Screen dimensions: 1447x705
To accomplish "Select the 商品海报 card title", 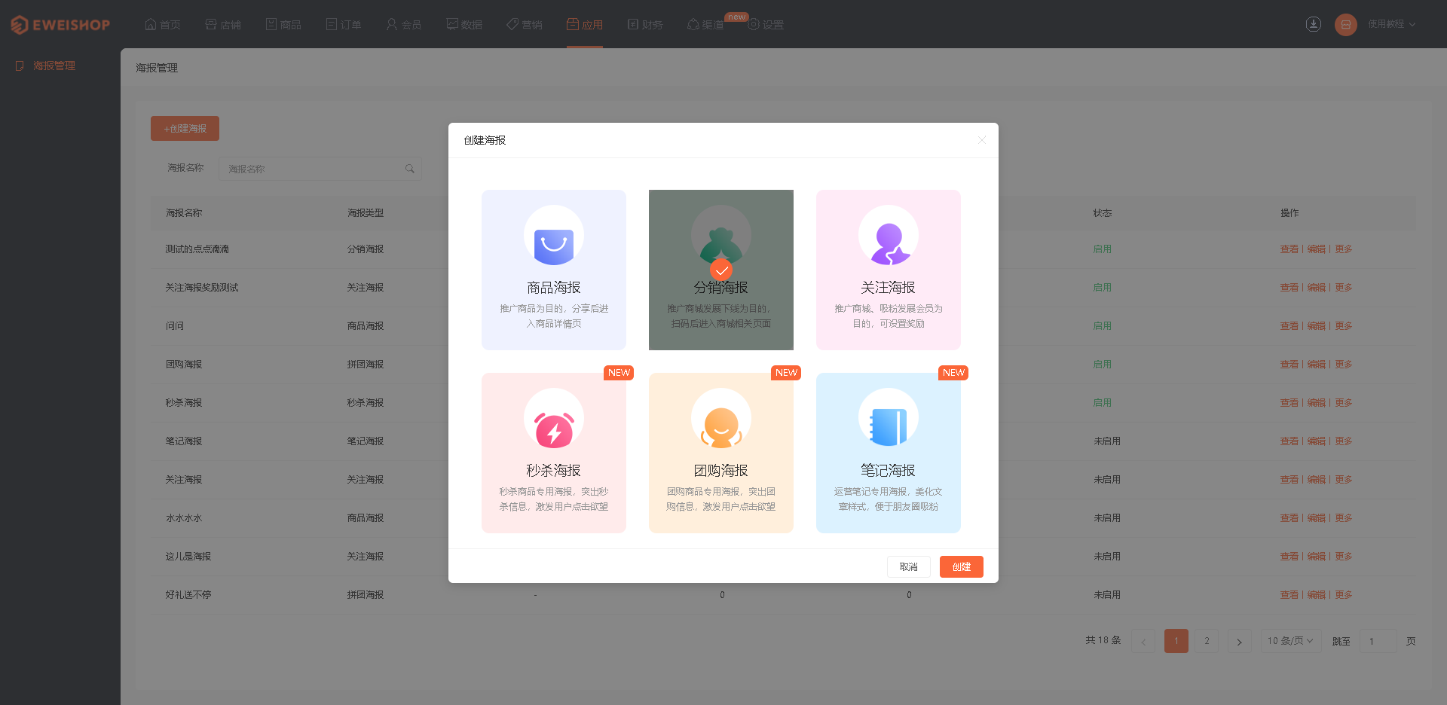I will pyautogui.click(x=554, y=288).
